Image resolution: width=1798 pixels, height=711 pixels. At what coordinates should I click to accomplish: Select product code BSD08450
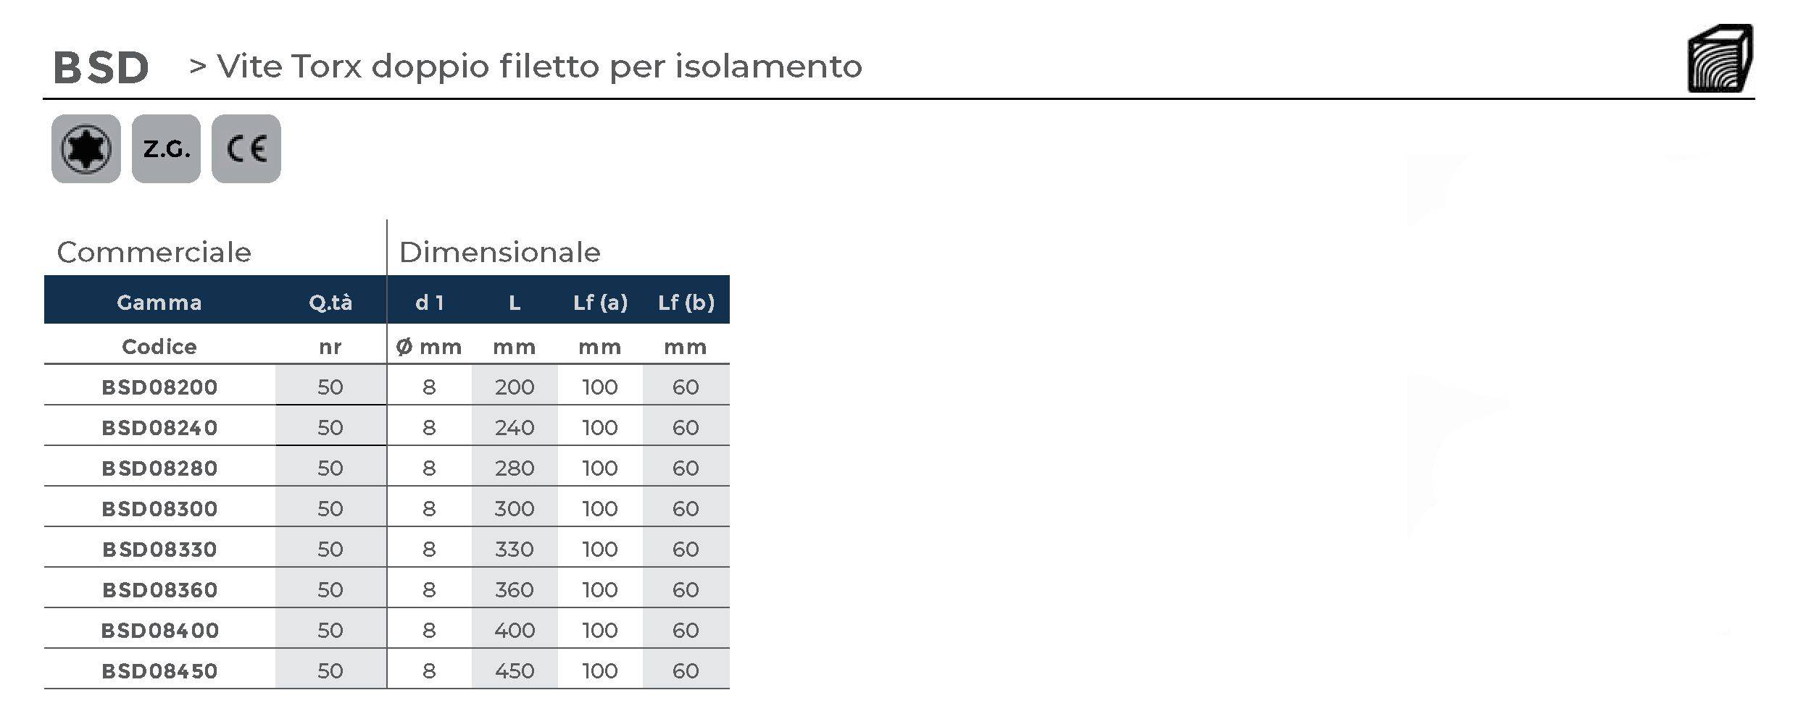159,670
